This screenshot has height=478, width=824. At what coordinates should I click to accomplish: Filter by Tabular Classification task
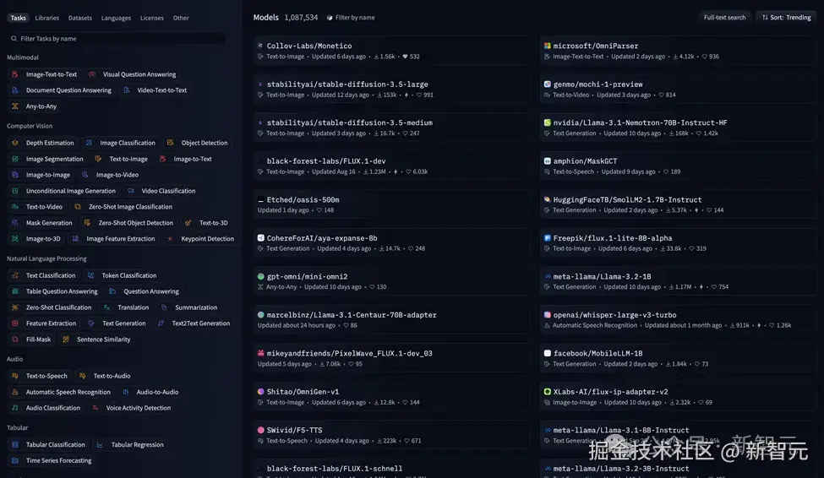point(49,445)
